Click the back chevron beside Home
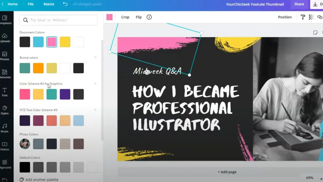This screenshot has height=182, width=323. tap(3, 4)
